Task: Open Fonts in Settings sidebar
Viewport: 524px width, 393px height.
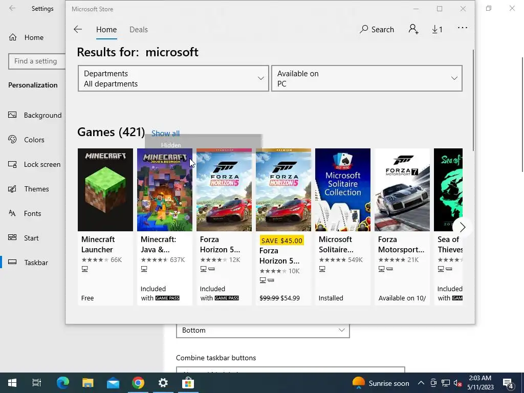Action: click(25, 213)
